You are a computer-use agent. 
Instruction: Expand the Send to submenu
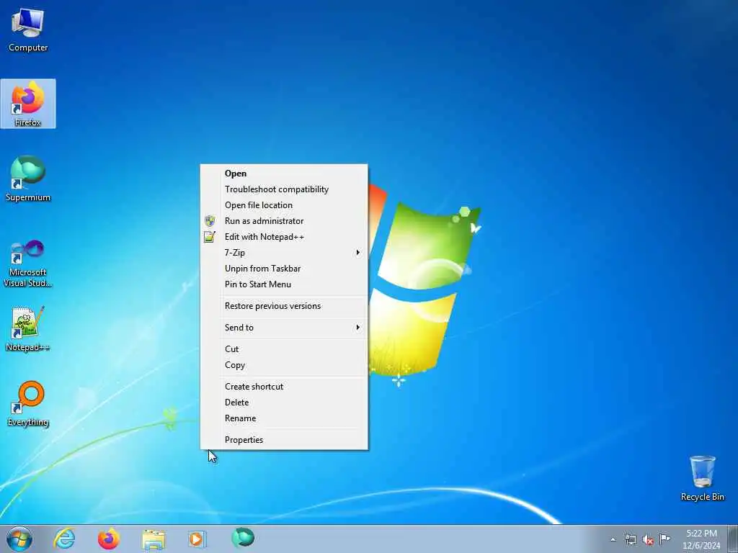click(284, 328)
